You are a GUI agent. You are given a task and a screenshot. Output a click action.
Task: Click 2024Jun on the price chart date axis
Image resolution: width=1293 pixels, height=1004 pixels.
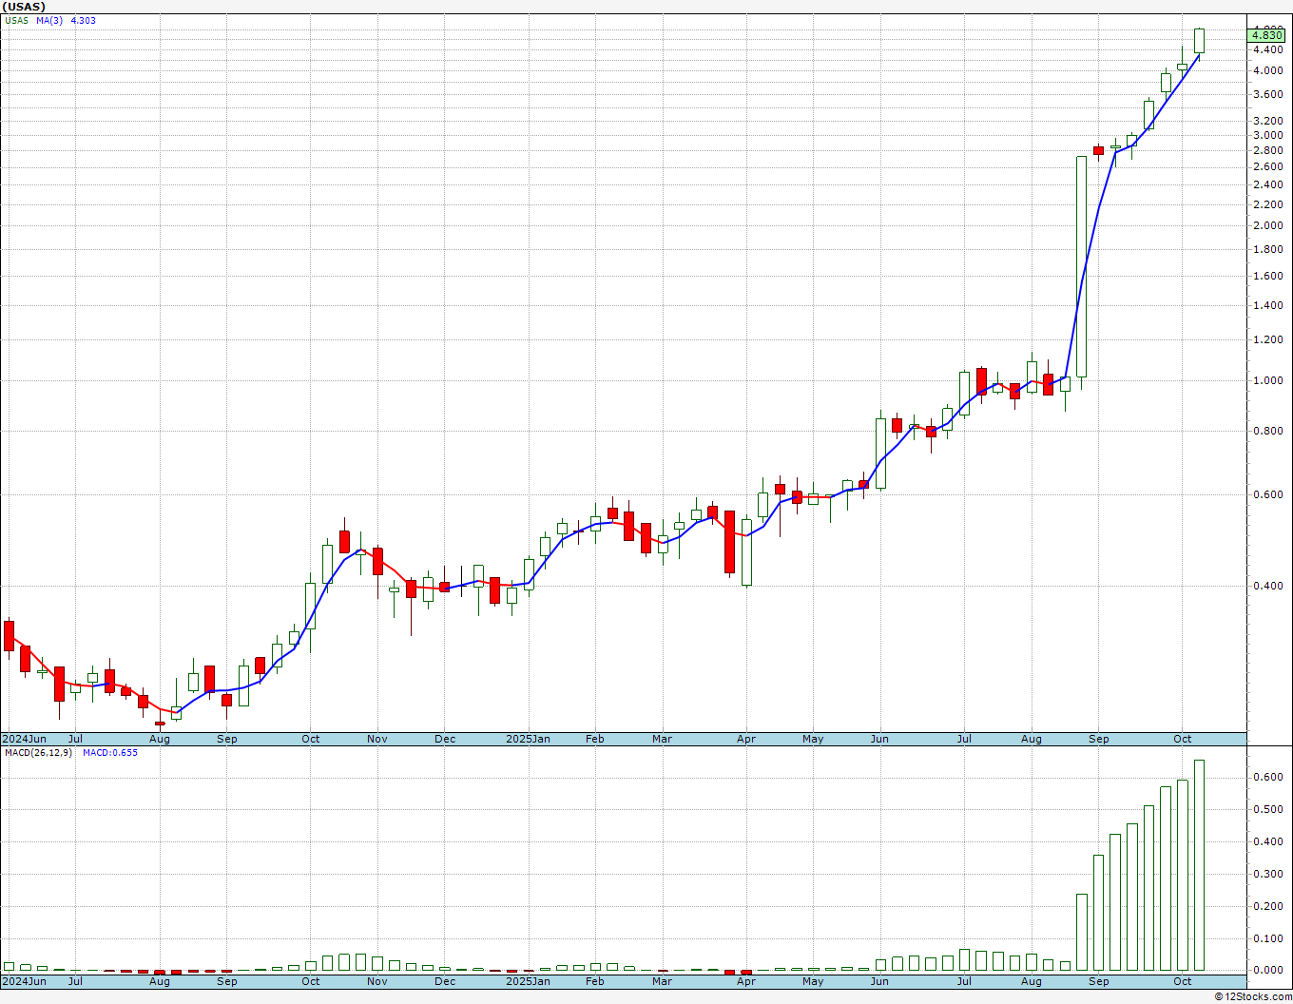pyautogui.click(x=24, y=739)
